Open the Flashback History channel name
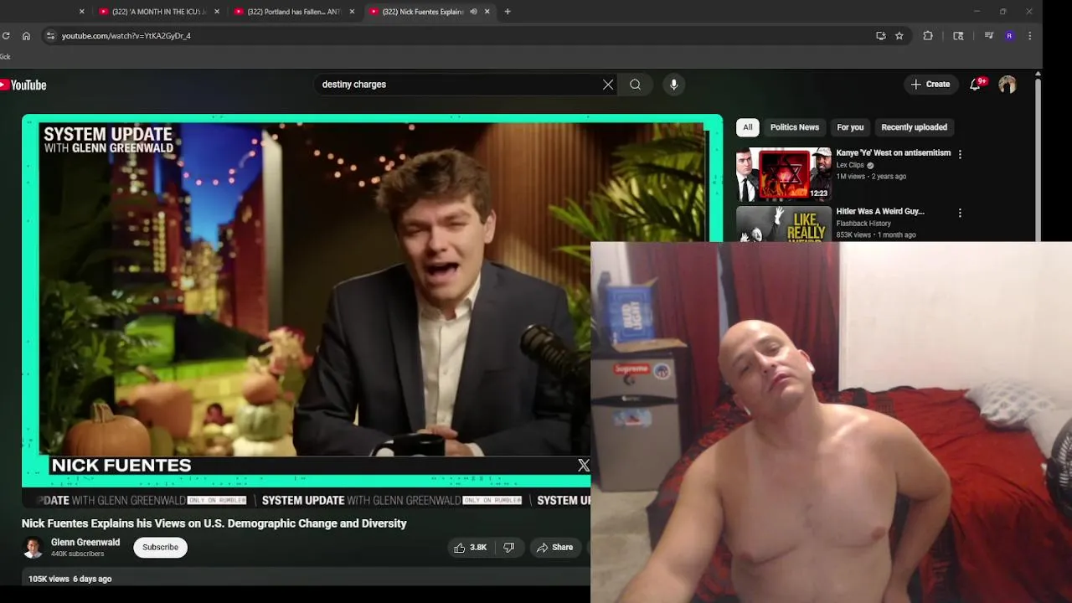This screenshot has width=1072, height=603. [863, 224]
